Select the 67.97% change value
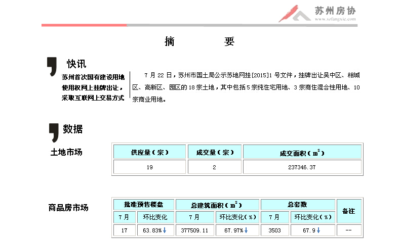This screenshot has width=400, height=239. coord(234,230)
